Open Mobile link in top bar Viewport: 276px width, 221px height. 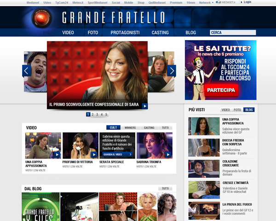129,3
